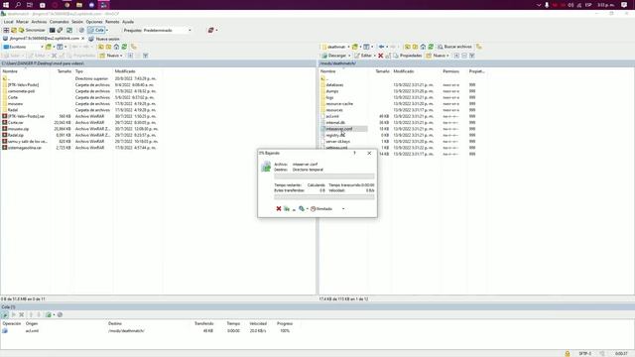
Task: Open the terminal console icon in toolbar
Action: pos(53,31)
